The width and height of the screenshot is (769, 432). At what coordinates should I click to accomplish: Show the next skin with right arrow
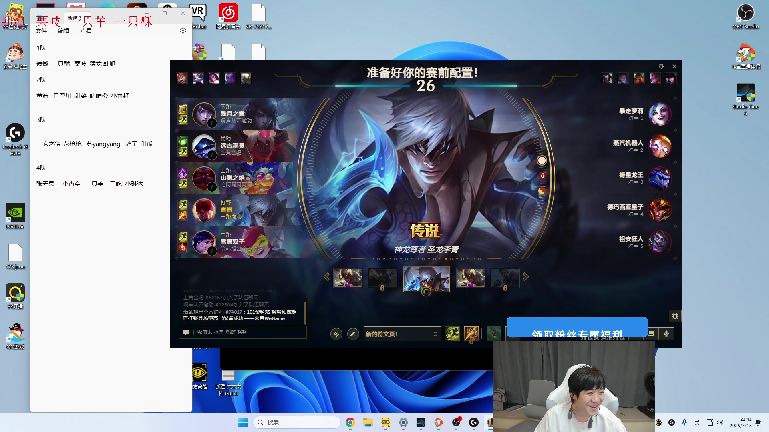tap(525, 277)
